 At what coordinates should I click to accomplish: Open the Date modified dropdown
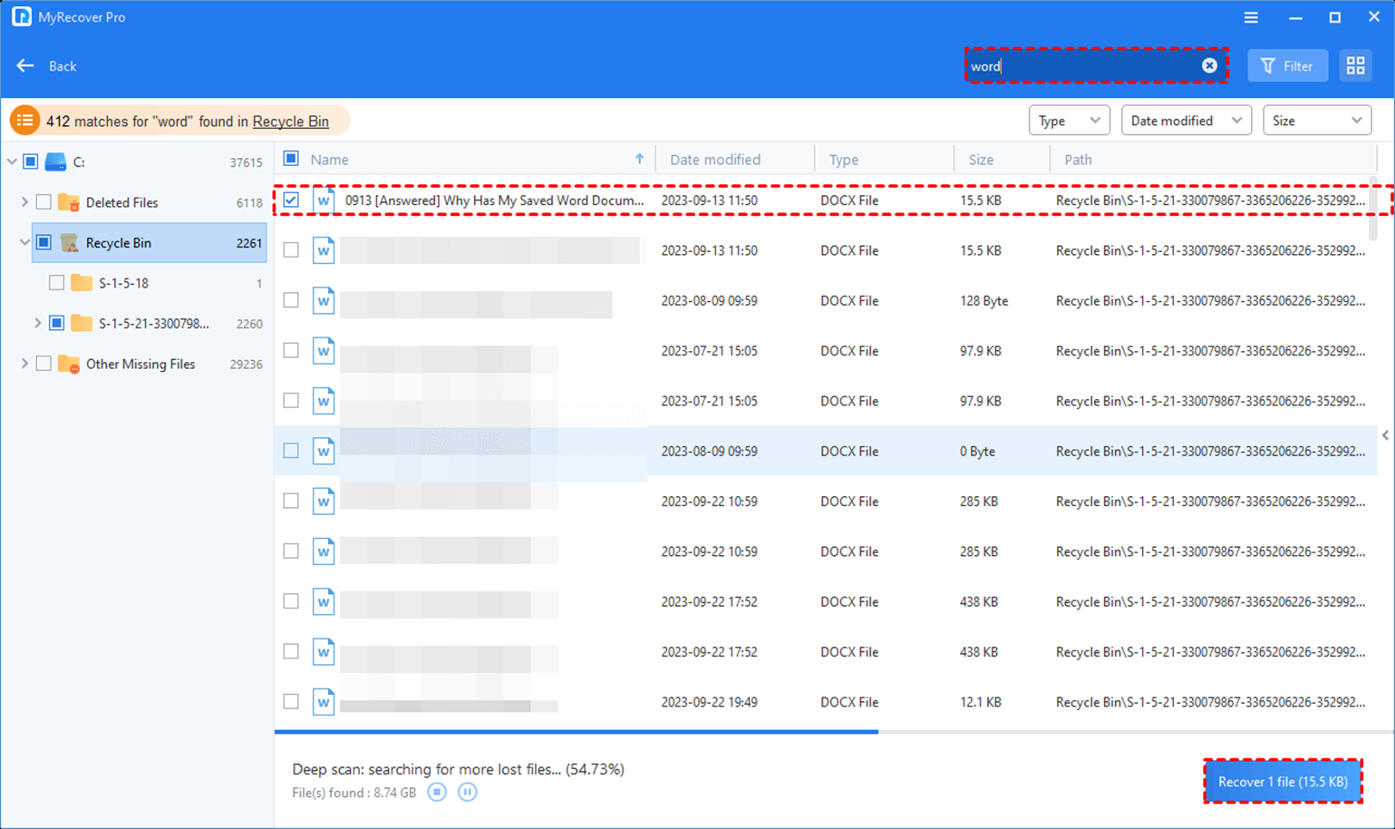coord(1186,121)
